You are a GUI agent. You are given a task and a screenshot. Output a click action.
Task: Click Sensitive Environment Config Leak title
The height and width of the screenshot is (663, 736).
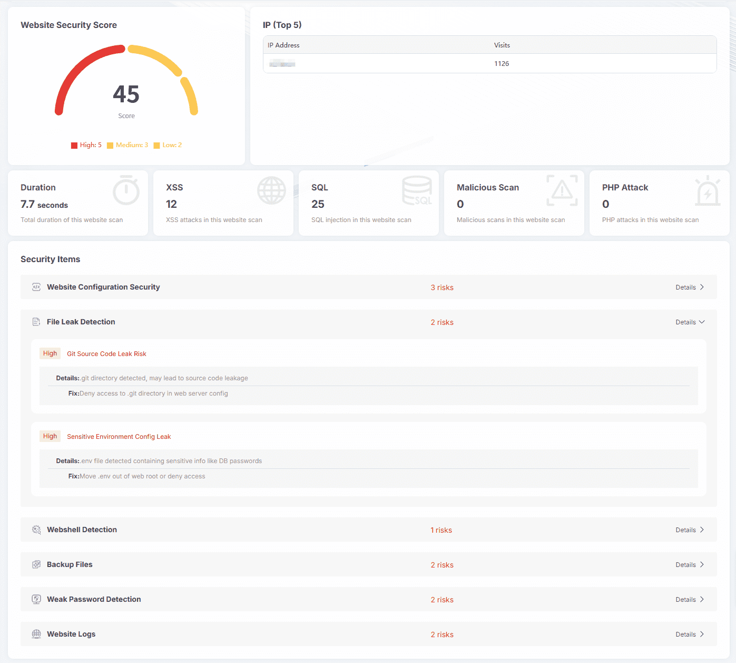tap(119, 437)
